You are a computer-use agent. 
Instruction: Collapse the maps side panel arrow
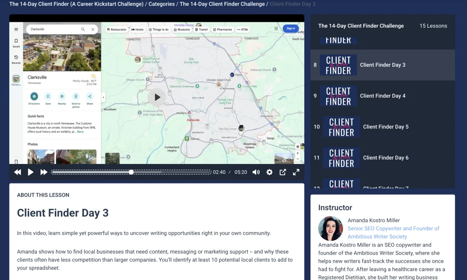click(103, 97)
